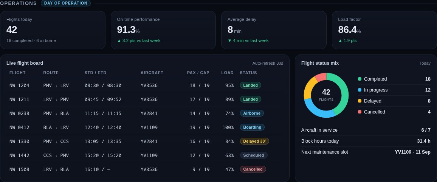The height and width of the screenshot is (182, 437).
Task: Click the Boarding status badge
Action: [252, 127]
